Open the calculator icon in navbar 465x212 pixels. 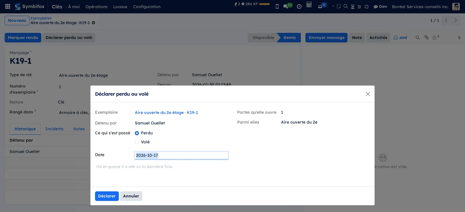(309, 5)
